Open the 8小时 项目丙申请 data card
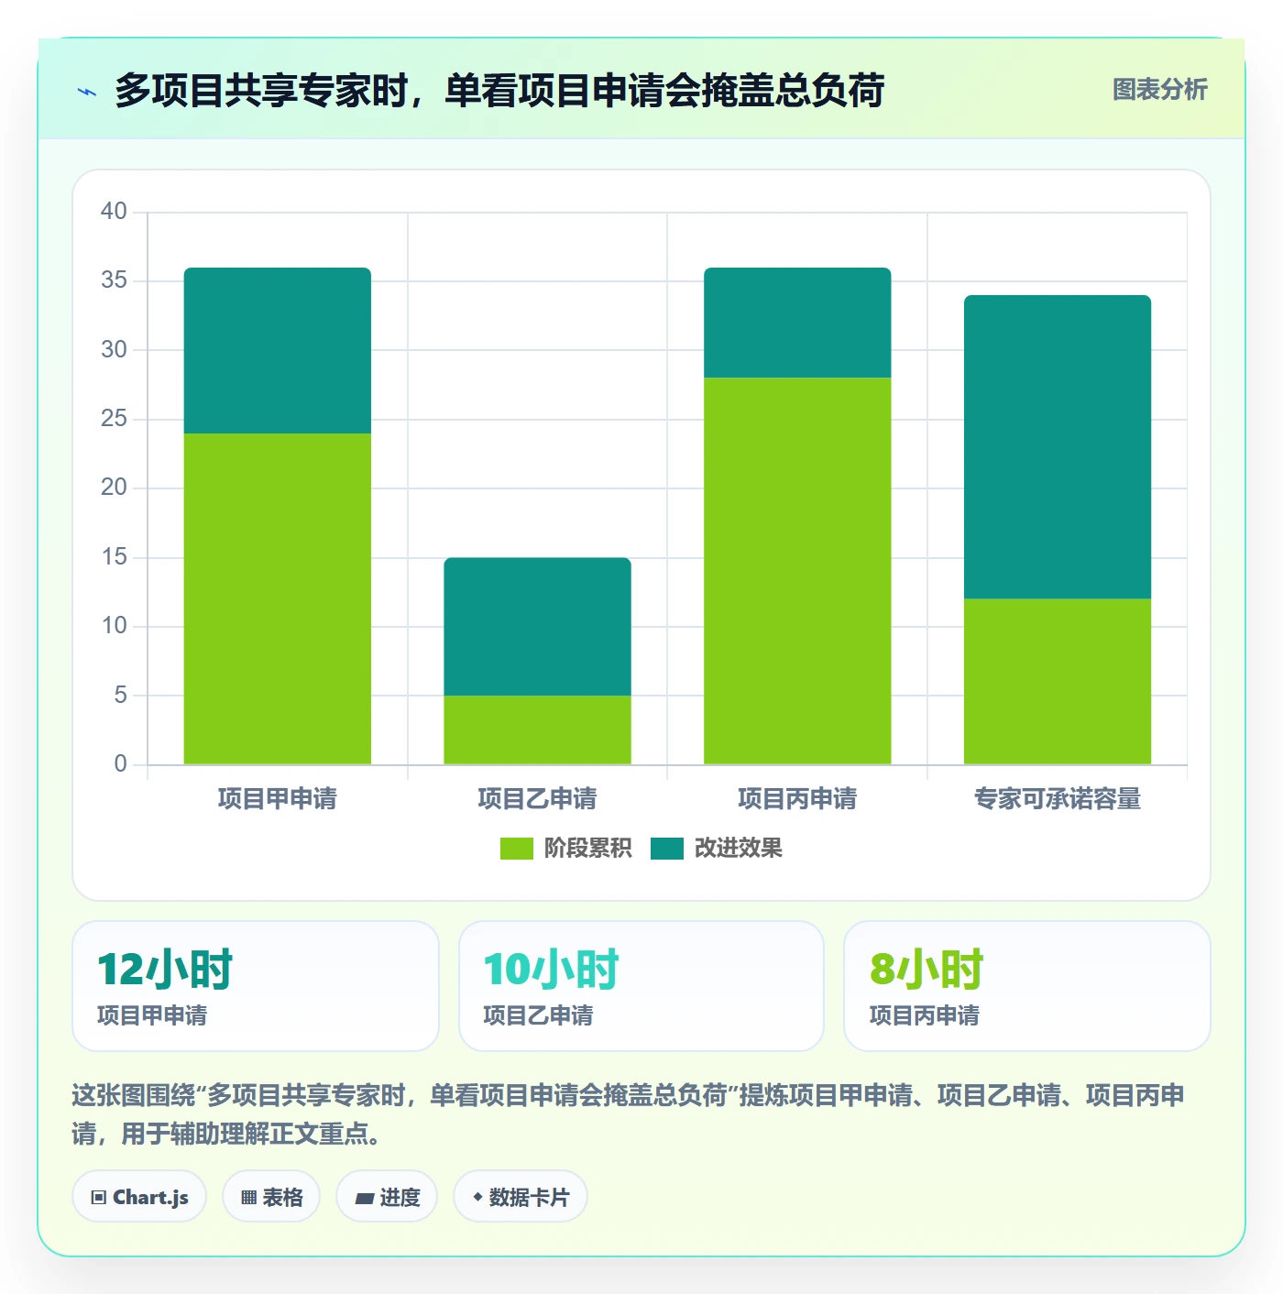1283x1294 pixels. click(1027, 986)
